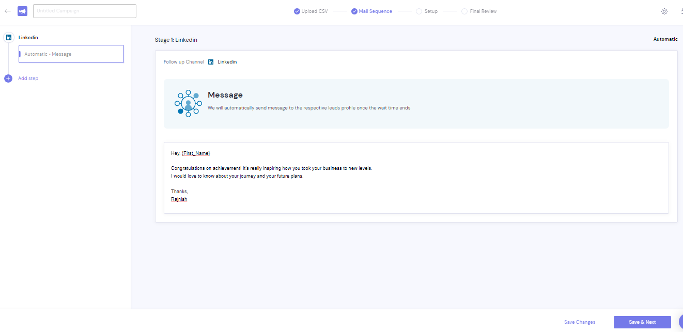This screenshot has height=332, width=683.
Task: Go to the Mail Sequence step
Action: pyautogui.click(x=372, y=11)
